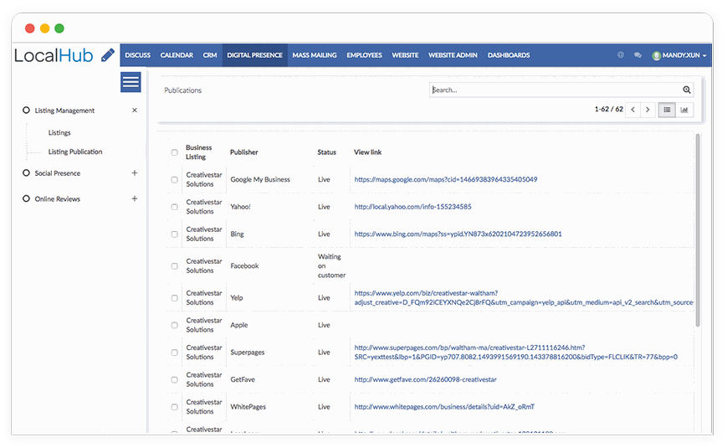This screenshot has width=727, height=448.
Task: Tick the checkbox for the Yelp listing
Action: [175, 297]
